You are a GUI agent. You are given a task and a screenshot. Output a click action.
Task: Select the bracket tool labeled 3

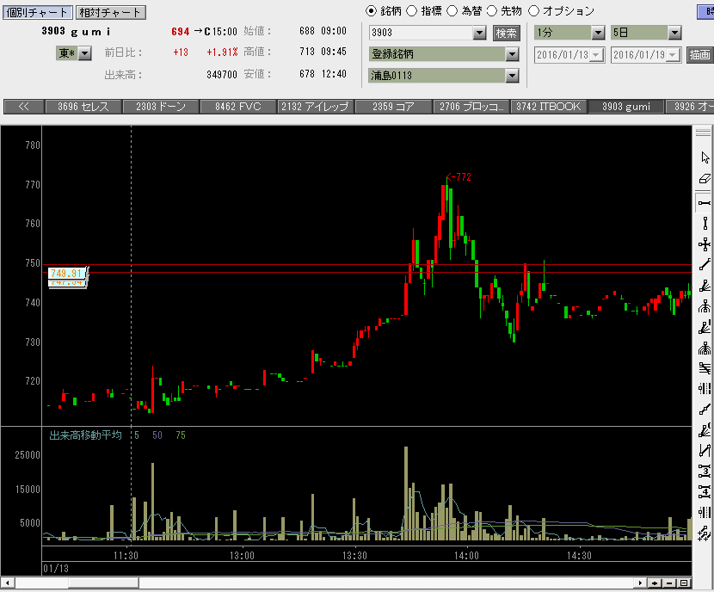pos(705,472)
